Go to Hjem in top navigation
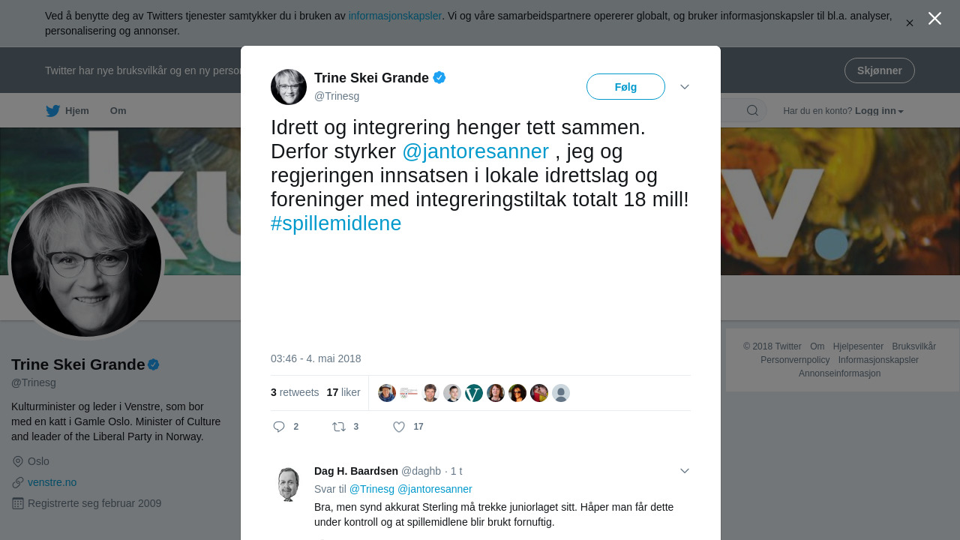Image resolution: width=960 pixels, height=540 pixels. 67,111
